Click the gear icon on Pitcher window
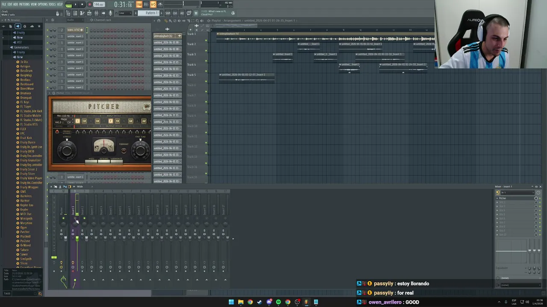This screenshot has height=307, width=547. tap(53, 93)
